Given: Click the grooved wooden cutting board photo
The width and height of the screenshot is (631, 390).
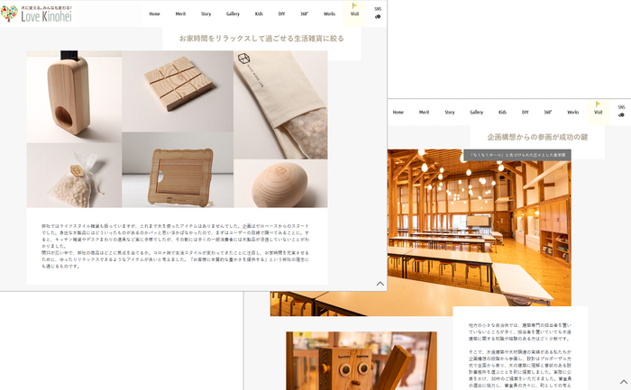Looking at the screenshot, I should click(178, 90).
